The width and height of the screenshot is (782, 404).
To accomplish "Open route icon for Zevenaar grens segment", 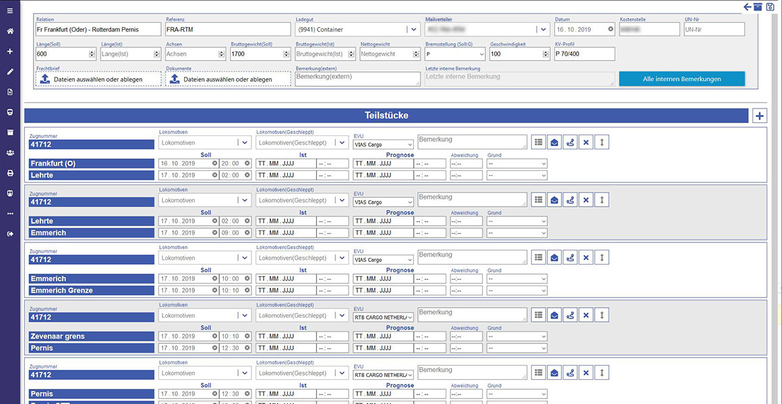I will pyautogui.click(x=570, y=315).
